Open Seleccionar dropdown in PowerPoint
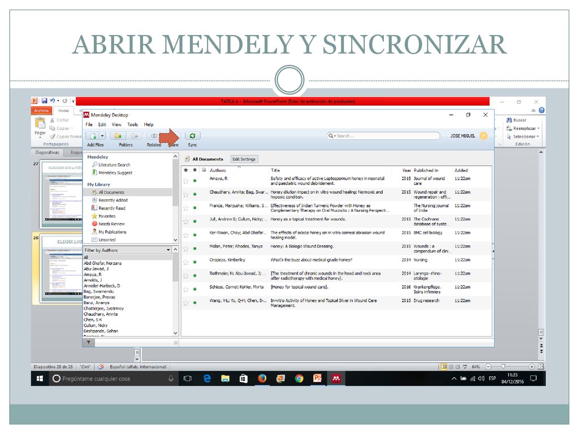The width and height of the screenshot is (579, 434). [523, 136]
